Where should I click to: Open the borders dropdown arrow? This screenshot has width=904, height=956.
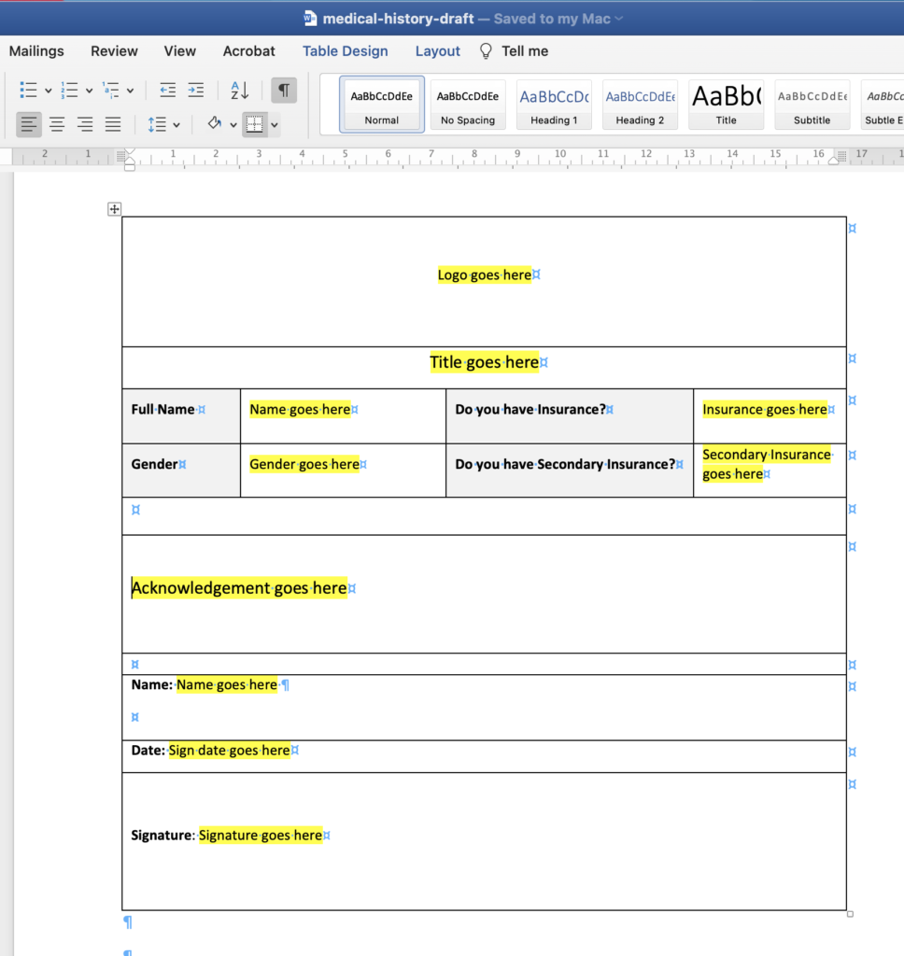click(275, 124)
